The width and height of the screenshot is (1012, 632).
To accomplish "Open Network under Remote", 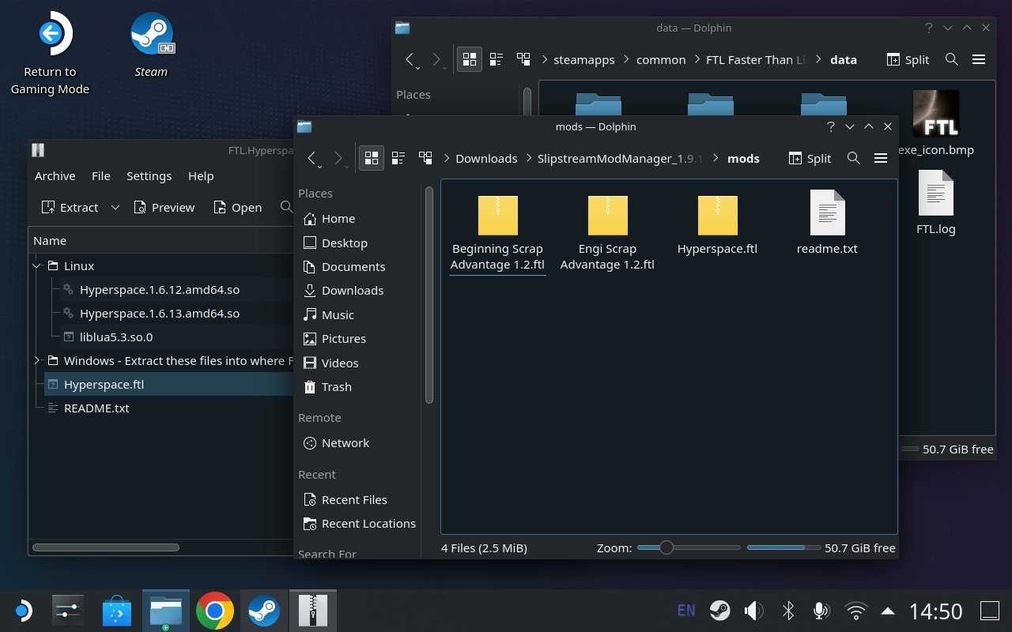I will coord(337,442).
